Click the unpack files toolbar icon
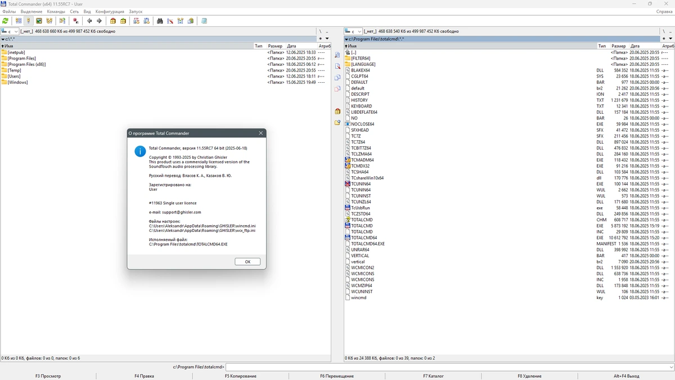This screenshot has width=675, height=380. (123, 21)
